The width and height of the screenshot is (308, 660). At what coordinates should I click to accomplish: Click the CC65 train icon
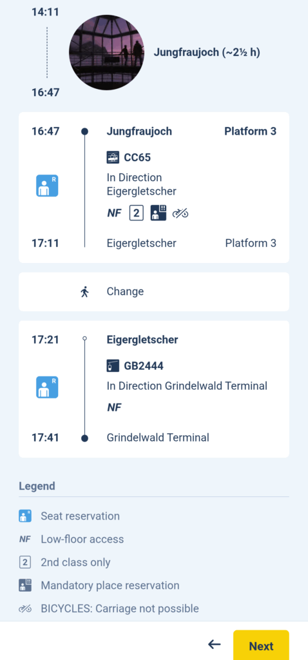pyautogui.click(x=113, y=157)
